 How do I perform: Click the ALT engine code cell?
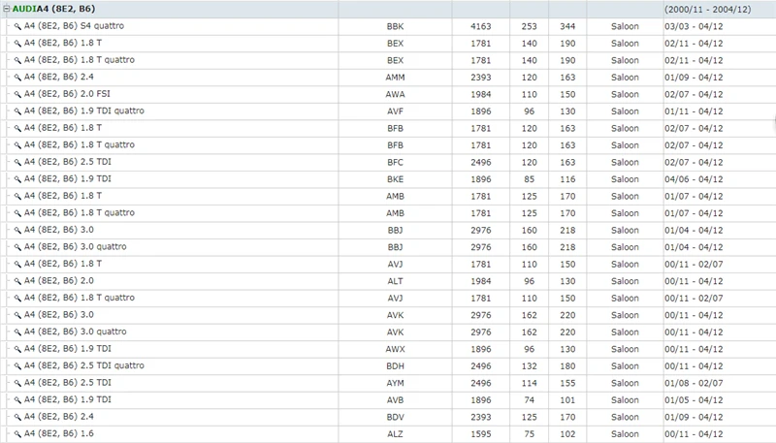(x=395, y=281)
